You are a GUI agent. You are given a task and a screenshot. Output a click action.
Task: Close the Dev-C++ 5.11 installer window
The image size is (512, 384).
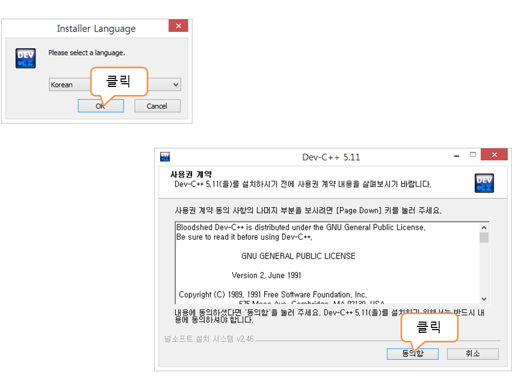[x=494, y=155]
